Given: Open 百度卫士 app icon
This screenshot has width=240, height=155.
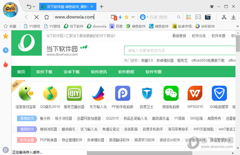Looking at the screenshot, I should [147, 93].
